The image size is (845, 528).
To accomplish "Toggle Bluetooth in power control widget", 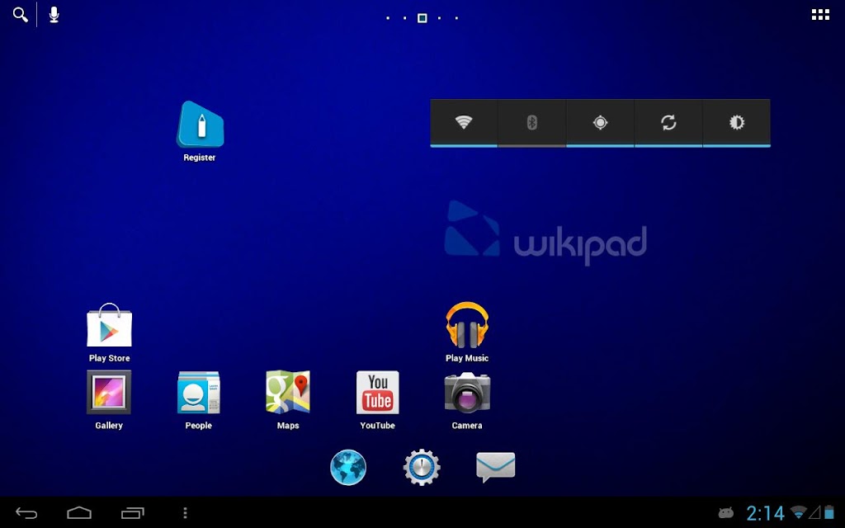I will coord(532,123).
